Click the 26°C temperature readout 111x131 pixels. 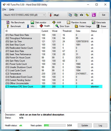(x=56, y=15)
